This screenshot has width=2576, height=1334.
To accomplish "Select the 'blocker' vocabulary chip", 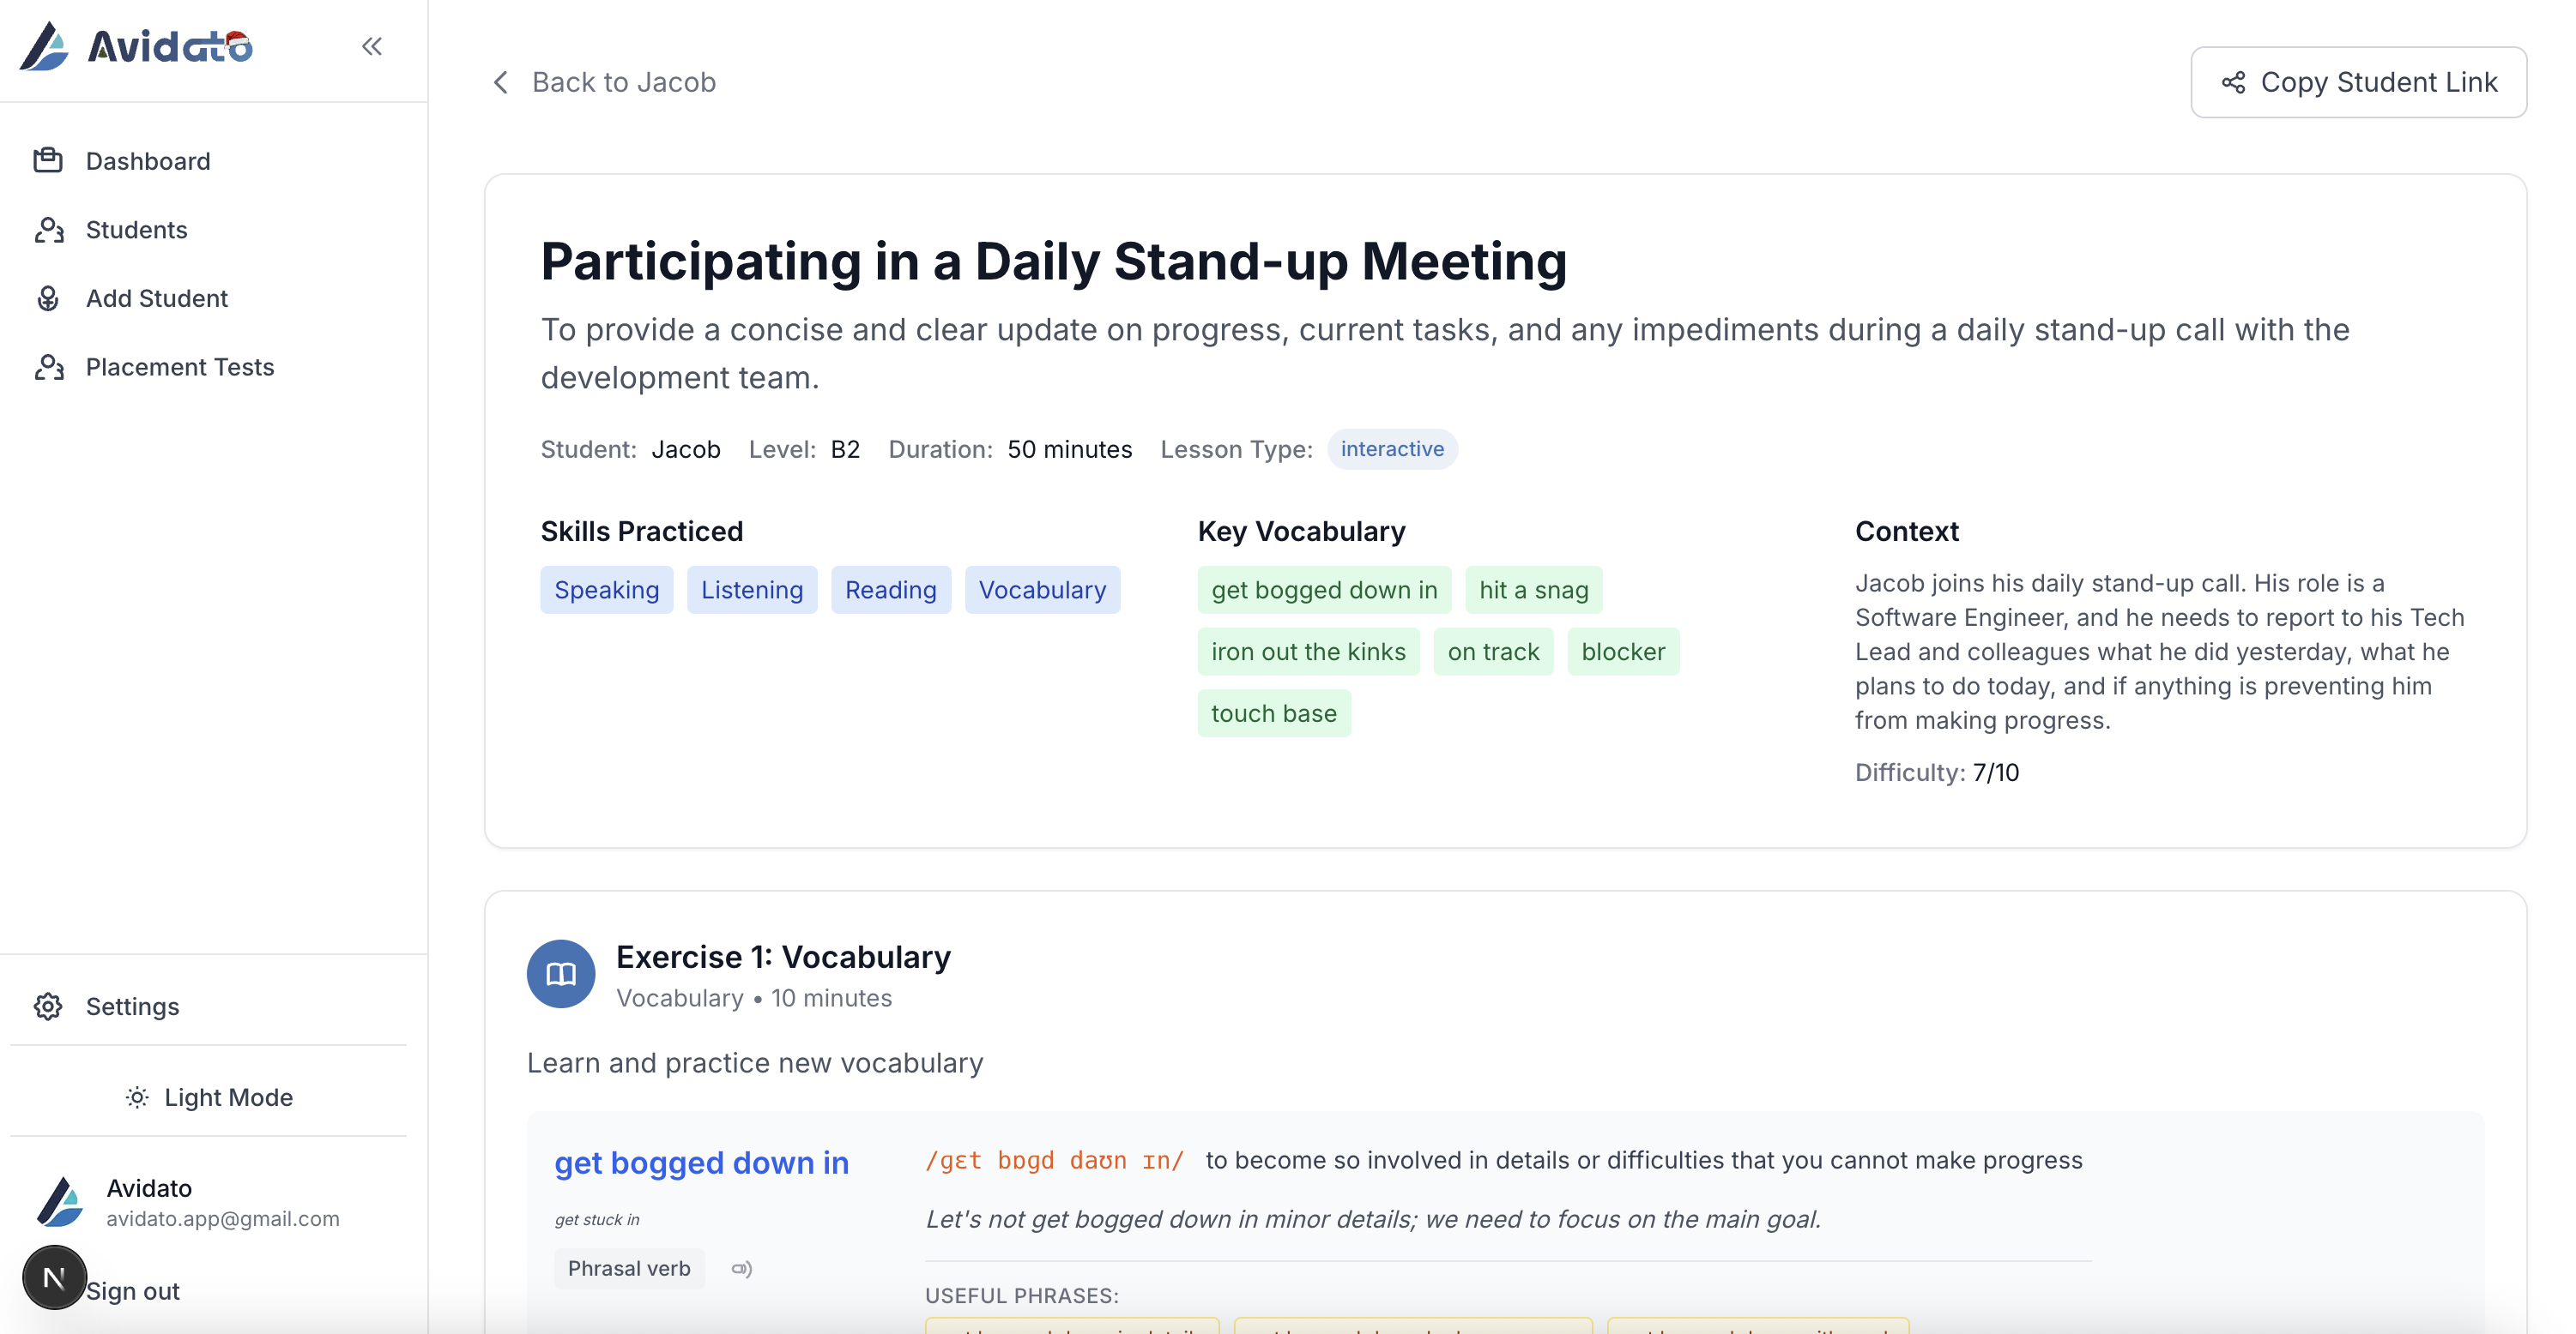I will 1623,651.
